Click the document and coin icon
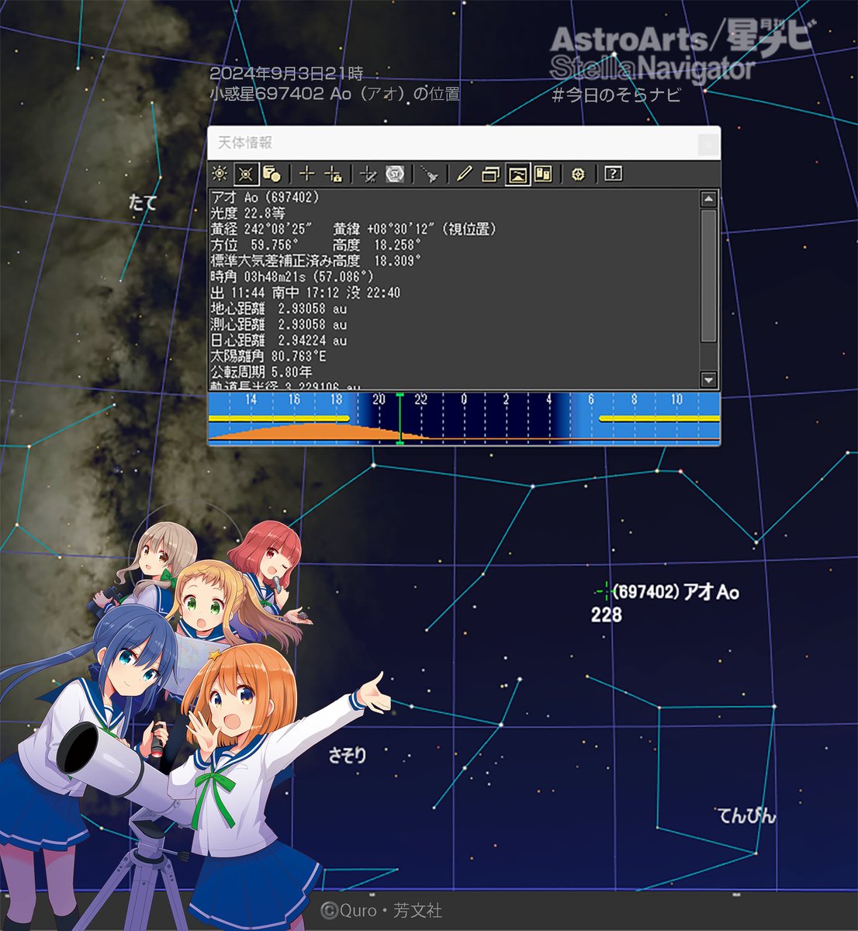 [x=272, y=174]
